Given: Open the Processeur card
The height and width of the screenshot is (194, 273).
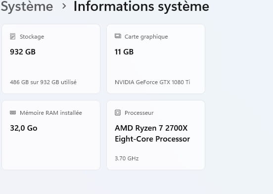Looking at the screenshot, I should point(156,135).
